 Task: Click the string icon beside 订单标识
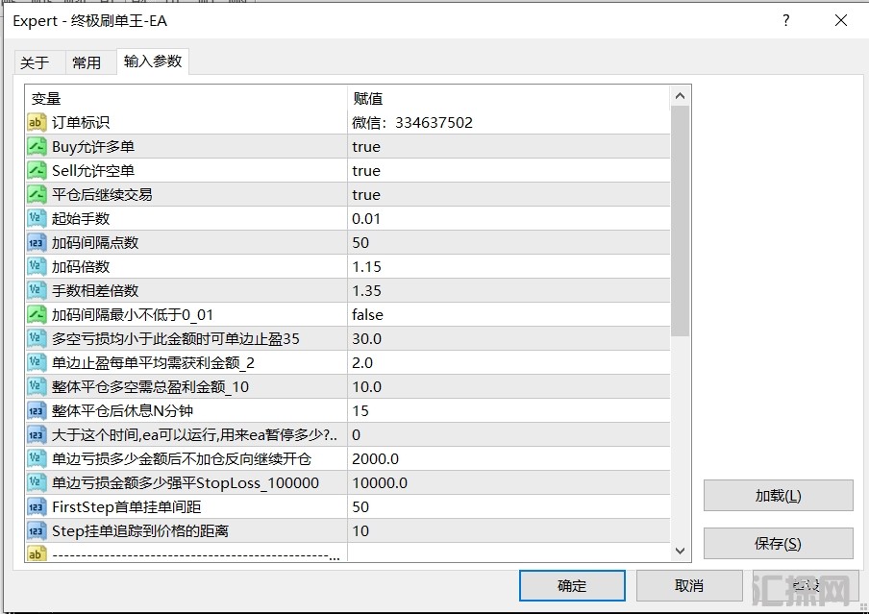36,122
